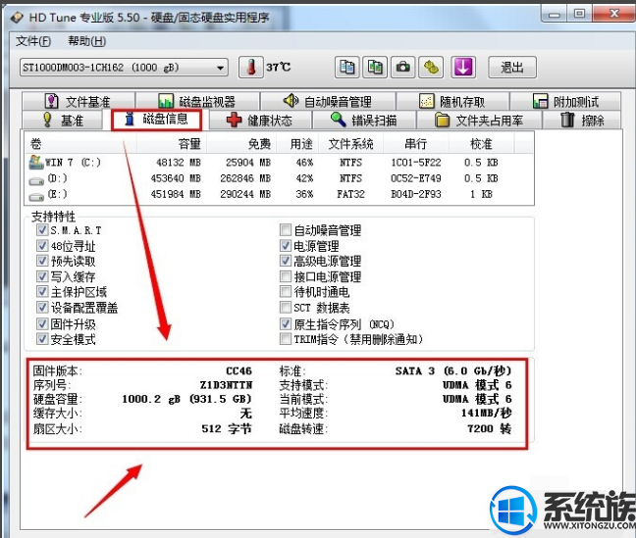Click the HD Tune title bar app icon
This screenshot has height=538, width=636.
pyautogui.click(x=17, y=18)
